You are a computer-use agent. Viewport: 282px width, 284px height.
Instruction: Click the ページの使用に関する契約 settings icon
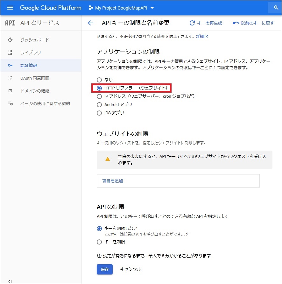(x=10, y=103)
